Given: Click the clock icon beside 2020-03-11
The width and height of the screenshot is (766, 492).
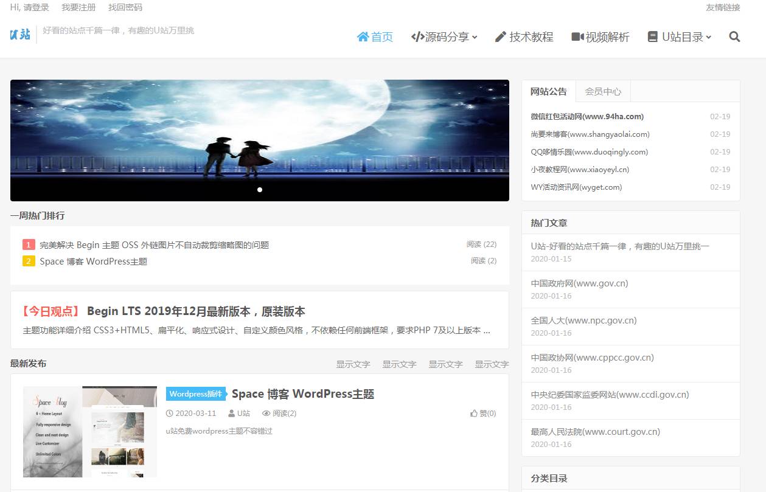Looking at the screenshot, I should pos(169,414).
